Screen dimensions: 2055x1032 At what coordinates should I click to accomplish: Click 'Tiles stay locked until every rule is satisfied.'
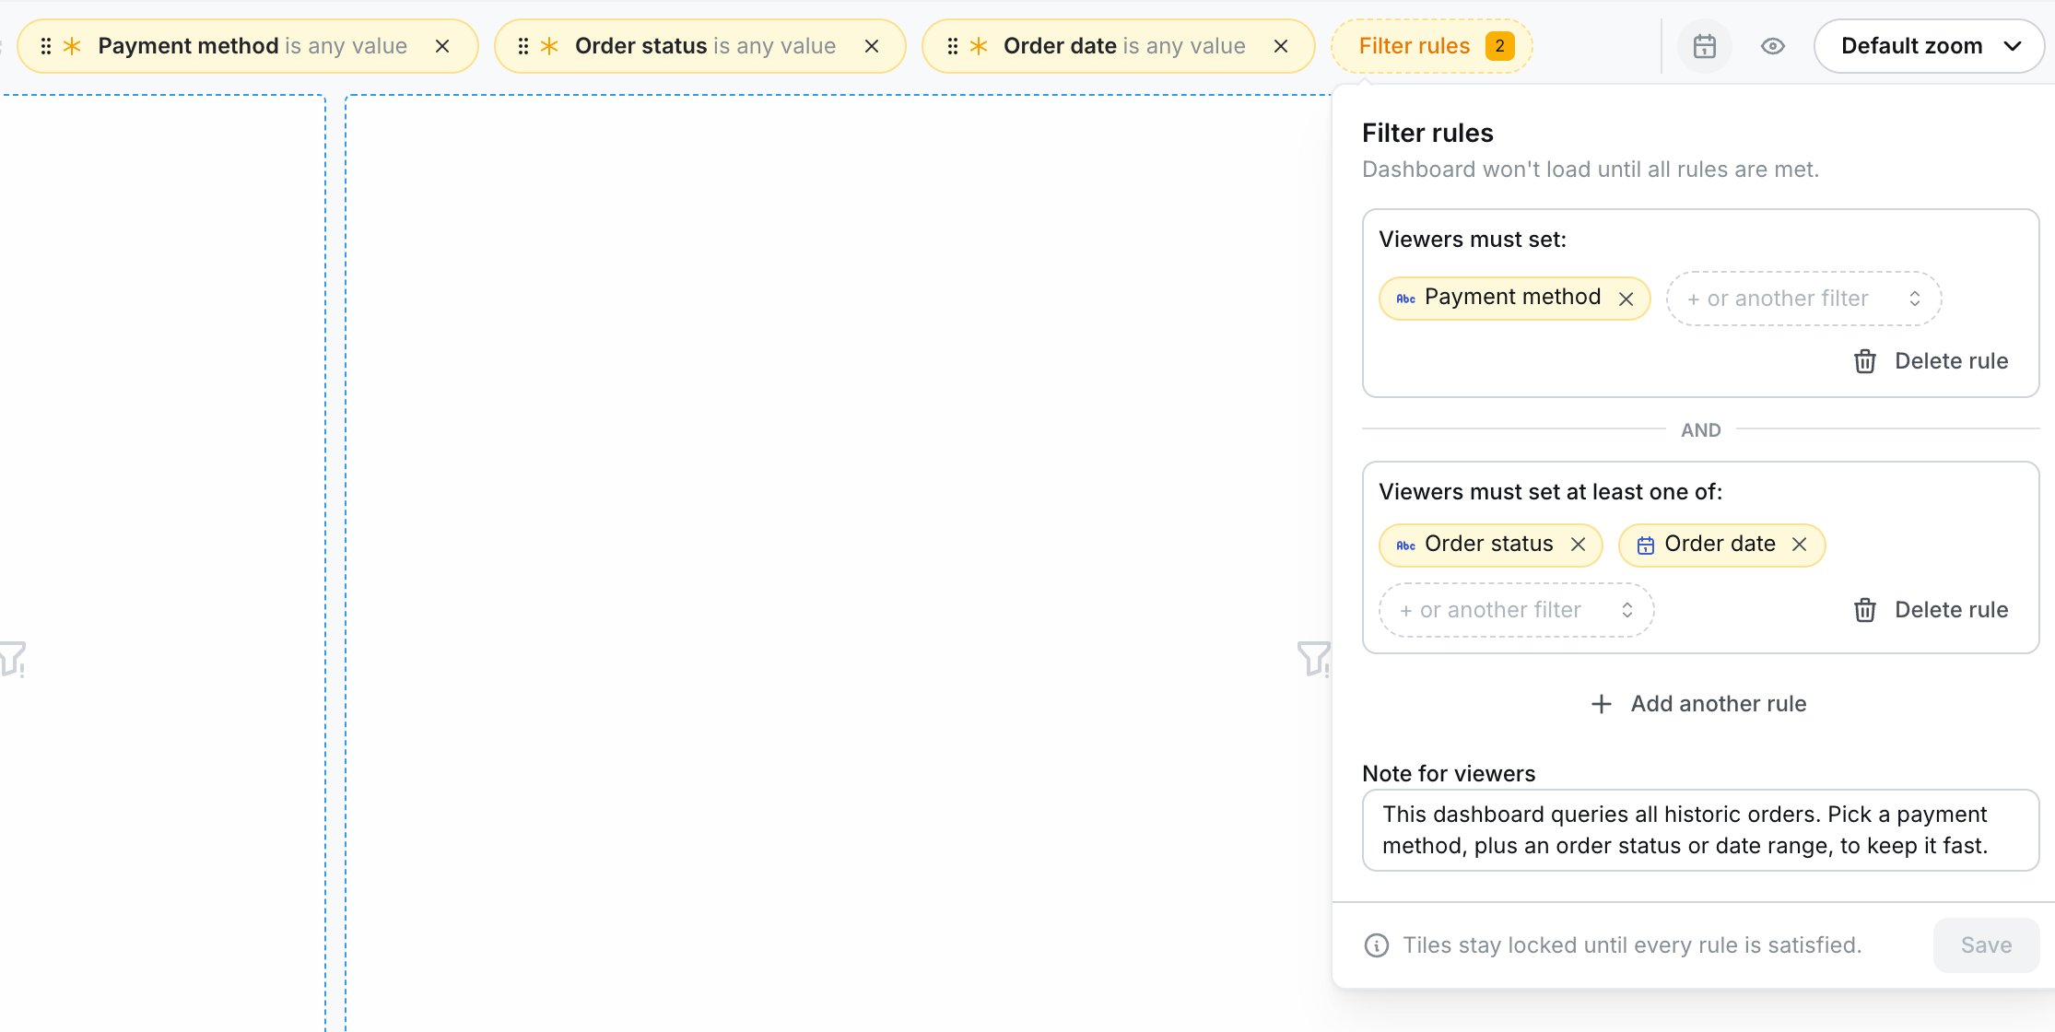(x=1632, y=945)
